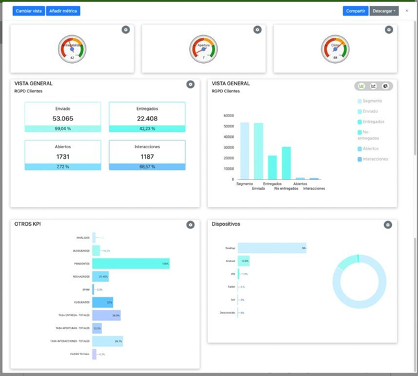The image size is (418, 376).
Task: Click the dashboard vertical scrollbar
Action: [415, 88]
